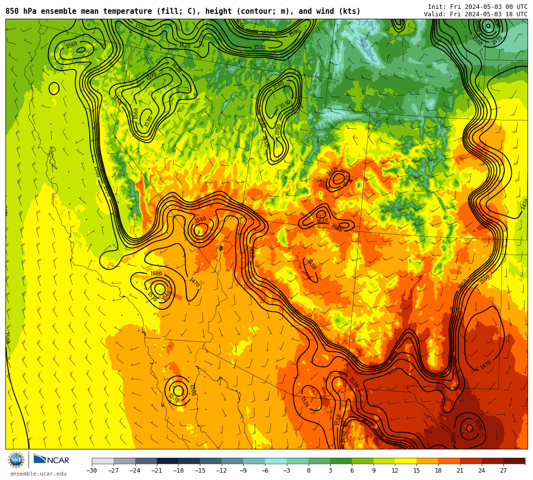
Task: Click the -3 colorbar tick label
Action: click(287, 471)
